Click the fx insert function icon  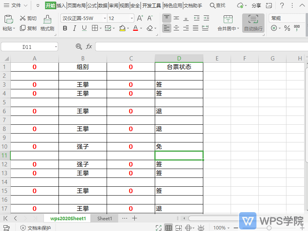point(89,47)
